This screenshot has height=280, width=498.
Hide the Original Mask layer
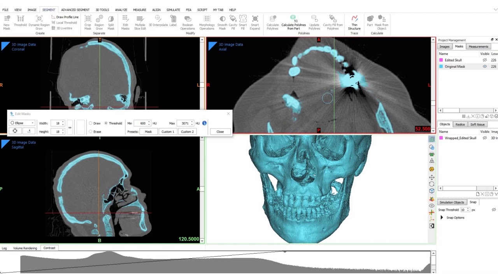(x=485, y=66)
